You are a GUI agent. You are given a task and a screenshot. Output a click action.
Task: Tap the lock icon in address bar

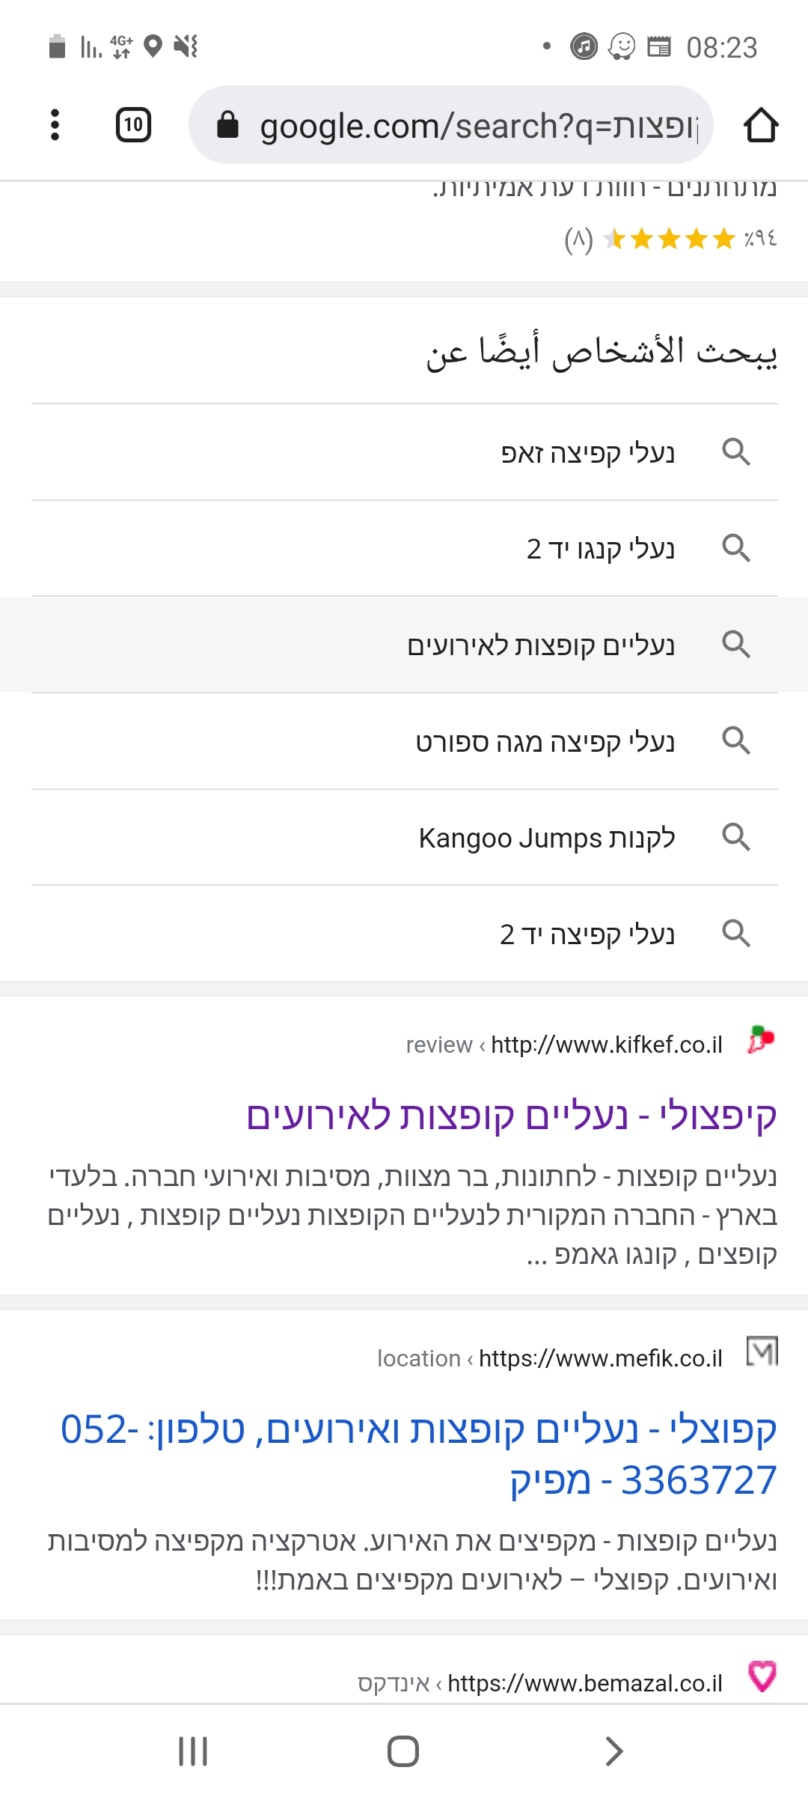[227, 125]
